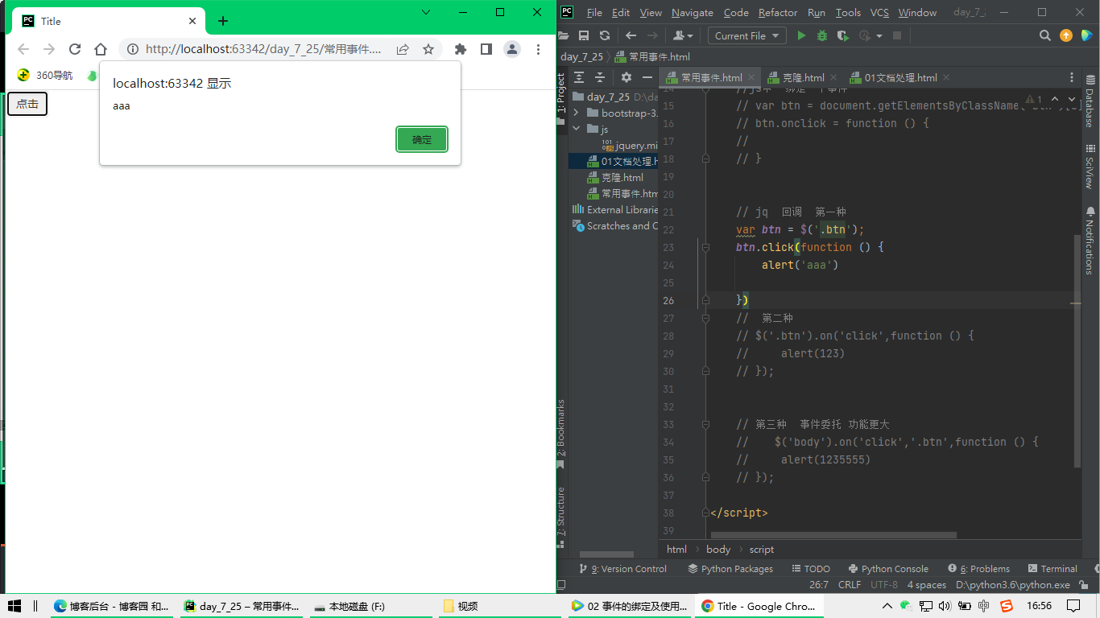
Task: Open the File menu in PyCharm
Action: click(x=594, y=12)
